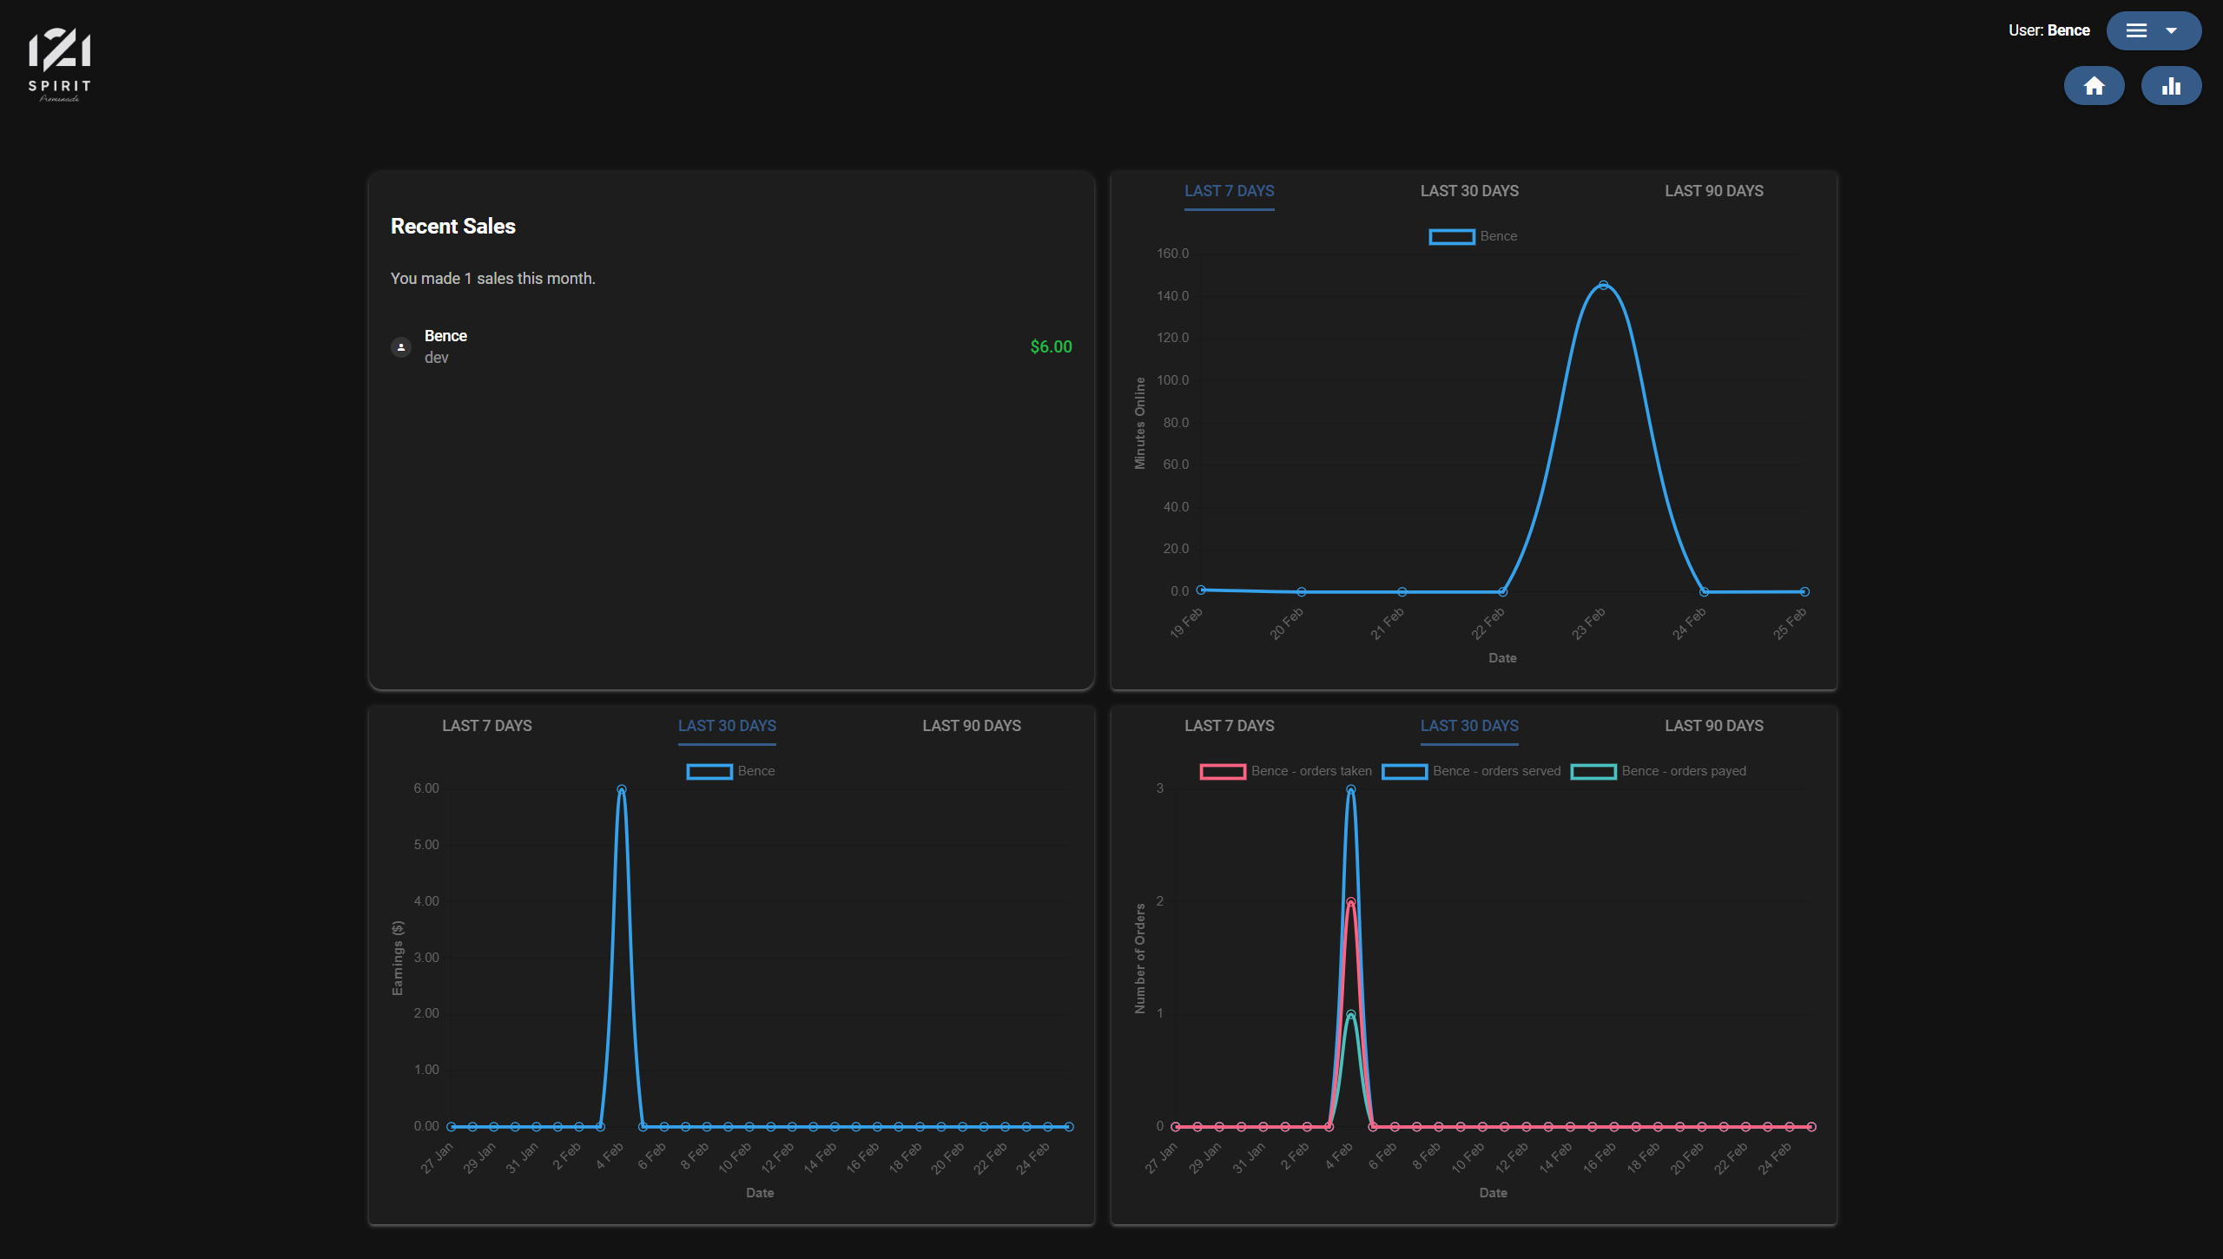Click Bence's user avatar in Recent Sales

(401, 346)
